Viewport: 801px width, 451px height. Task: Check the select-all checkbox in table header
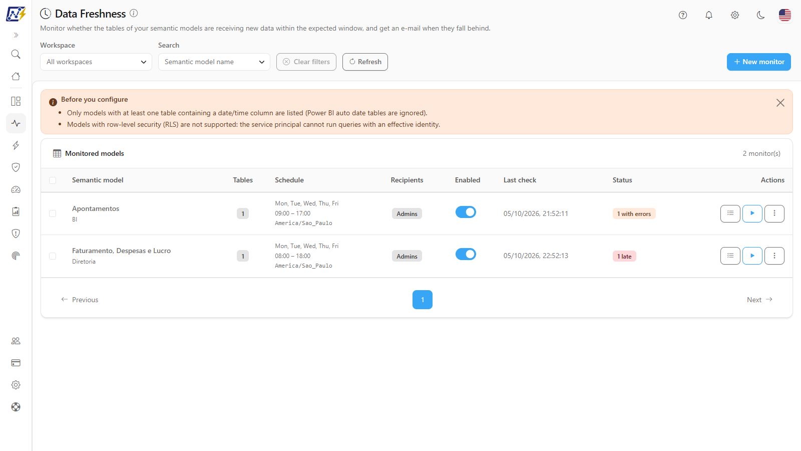53,180
